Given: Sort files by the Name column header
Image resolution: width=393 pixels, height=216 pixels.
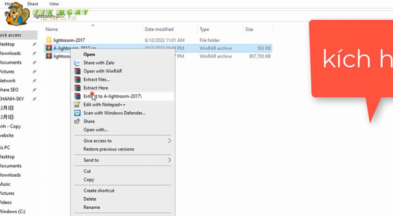Looking at the screenshot, I should pyautogui.click(x=52, y=29).
